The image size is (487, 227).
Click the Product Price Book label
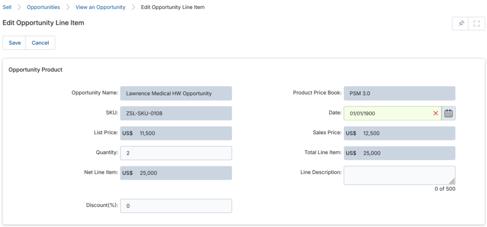pos(317,93)
